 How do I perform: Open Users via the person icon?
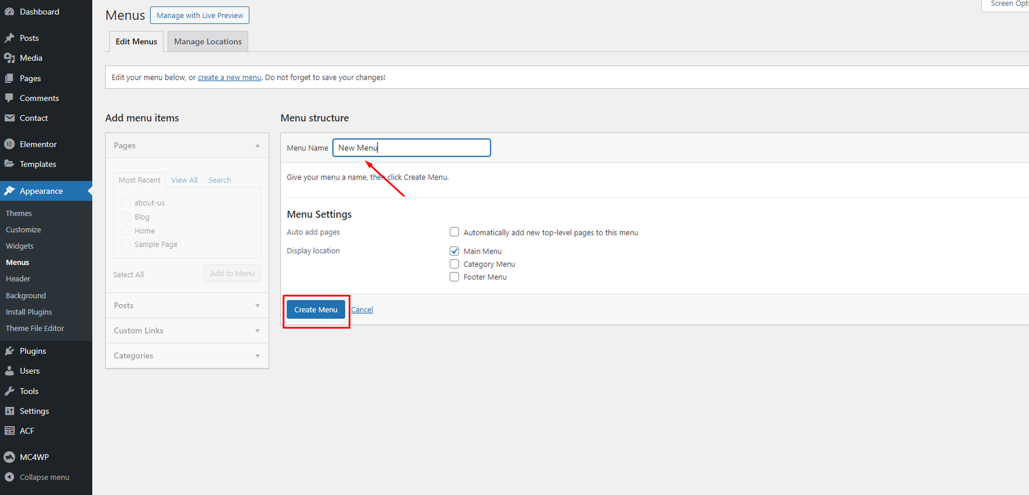click(x=10, y=371)
